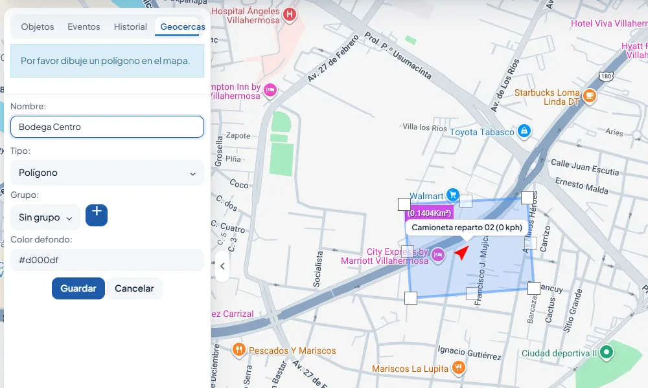
Task: Click the drawing instruction banner text
Action: (106, 61)
